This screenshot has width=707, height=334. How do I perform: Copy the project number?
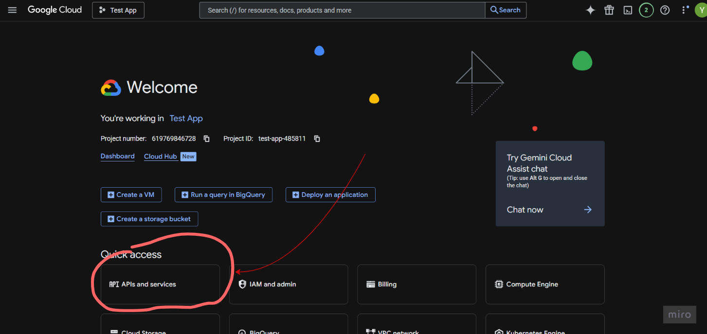206,139
